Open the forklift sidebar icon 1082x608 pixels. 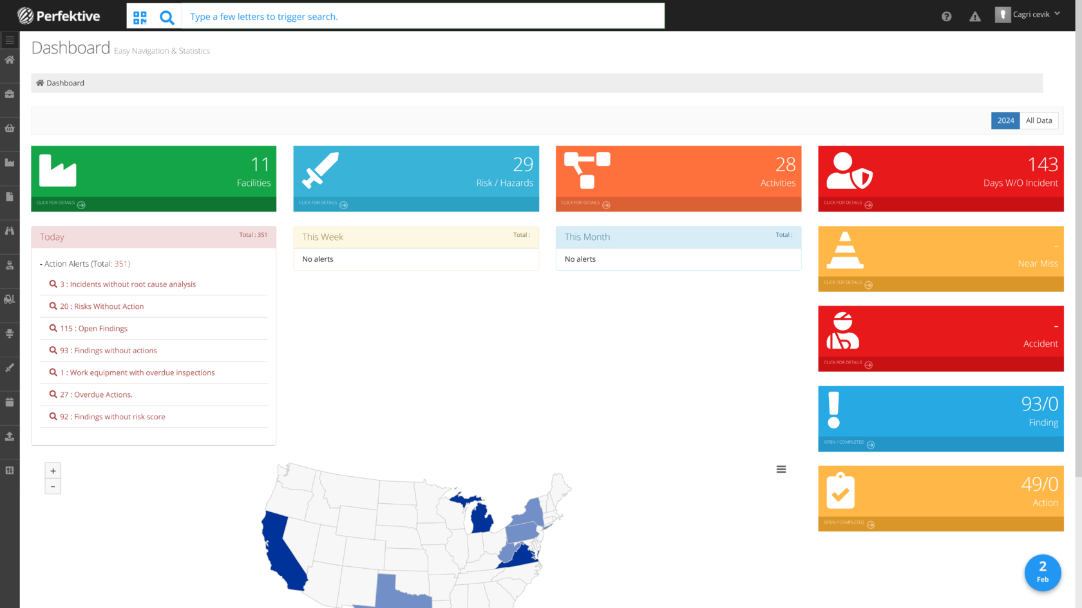click(10, 299)
